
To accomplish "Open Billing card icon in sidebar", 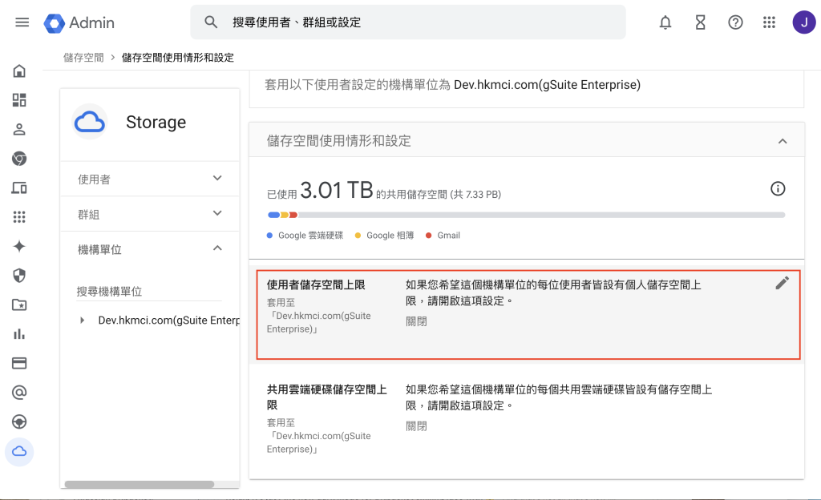I will (x=19, y=364).
